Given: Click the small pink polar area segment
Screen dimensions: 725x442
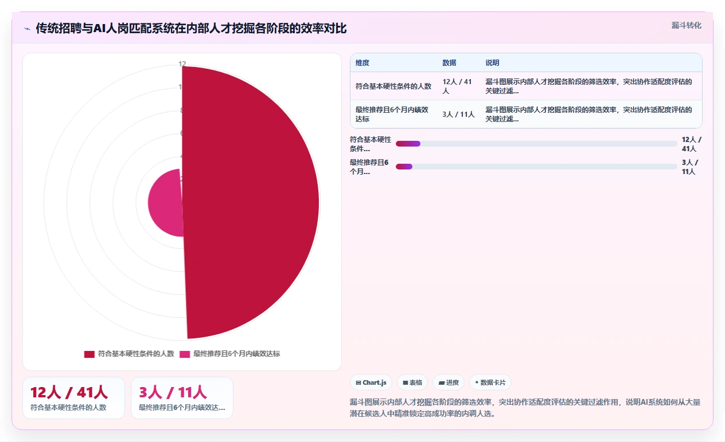Looking at the screenshot, I should click(x=165, y=203).
